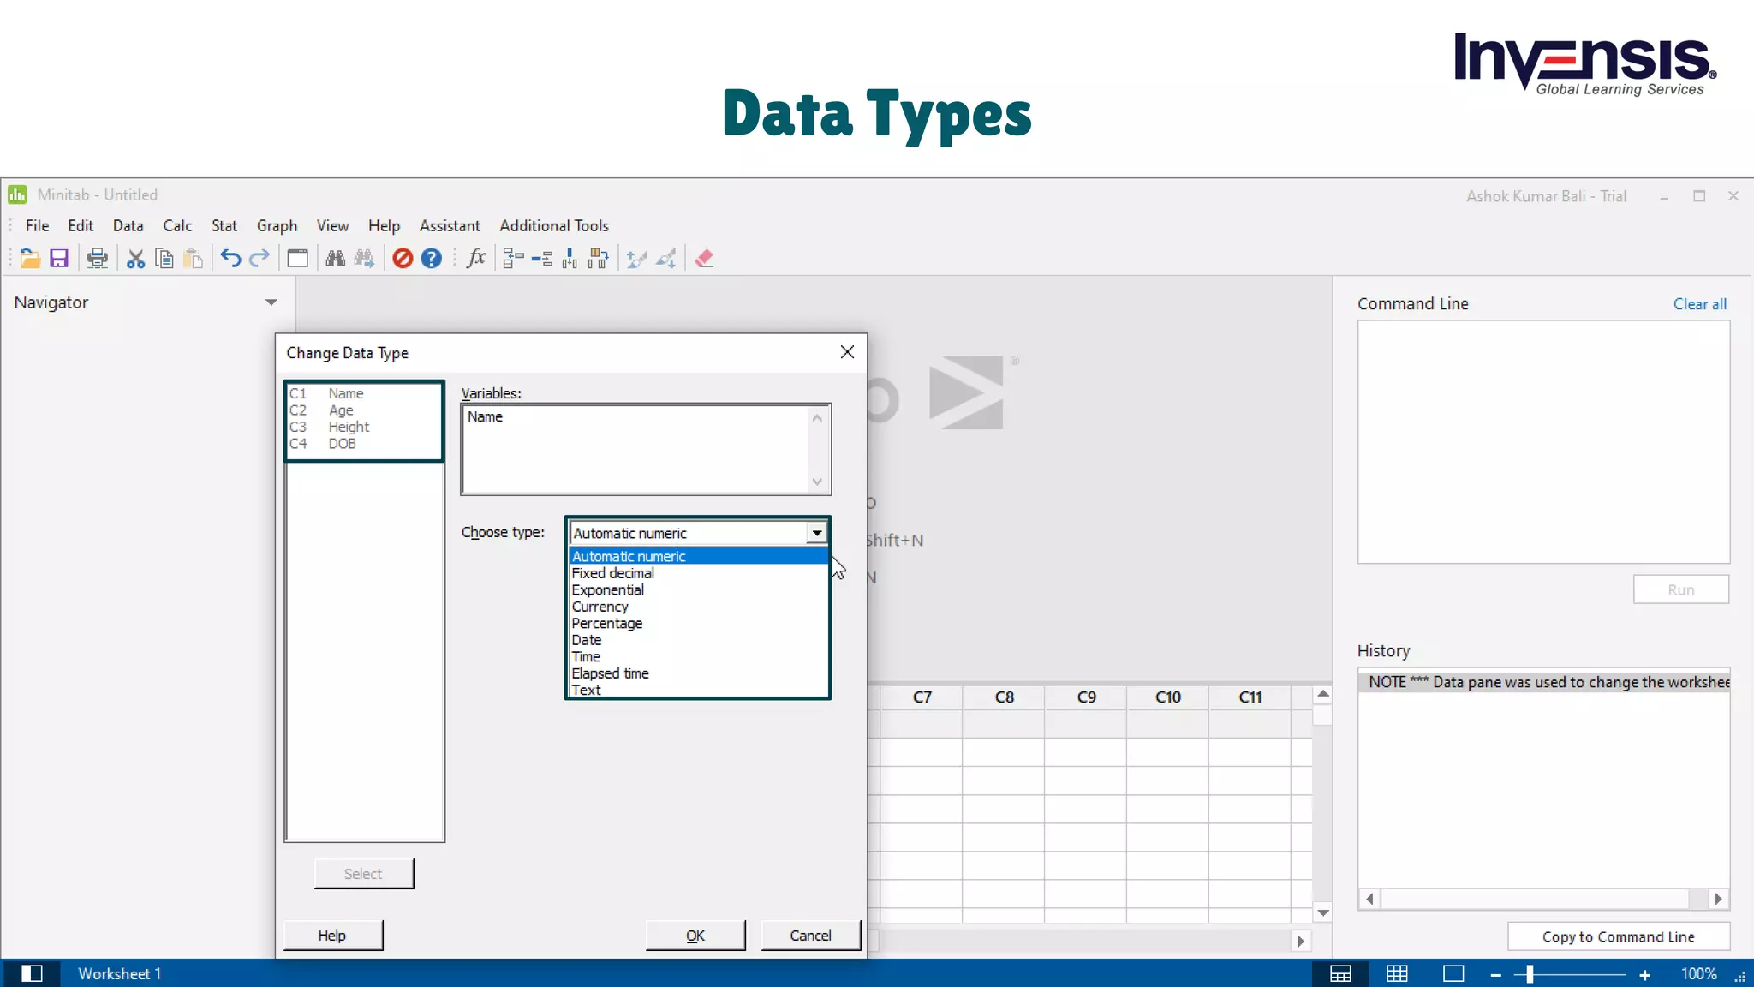Collapse the Choose type combo box arrow
Viewport: 1754px width, 987px height.
pyautogui.click(x=817, y=533)
